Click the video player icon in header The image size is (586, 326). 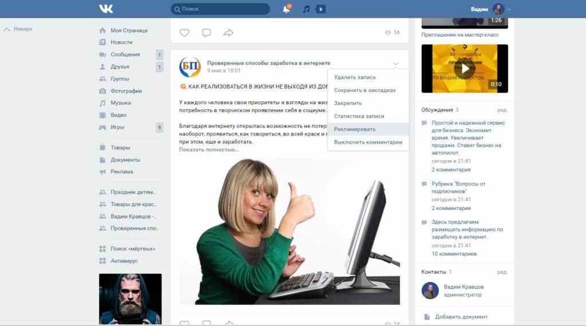[320, 9]
